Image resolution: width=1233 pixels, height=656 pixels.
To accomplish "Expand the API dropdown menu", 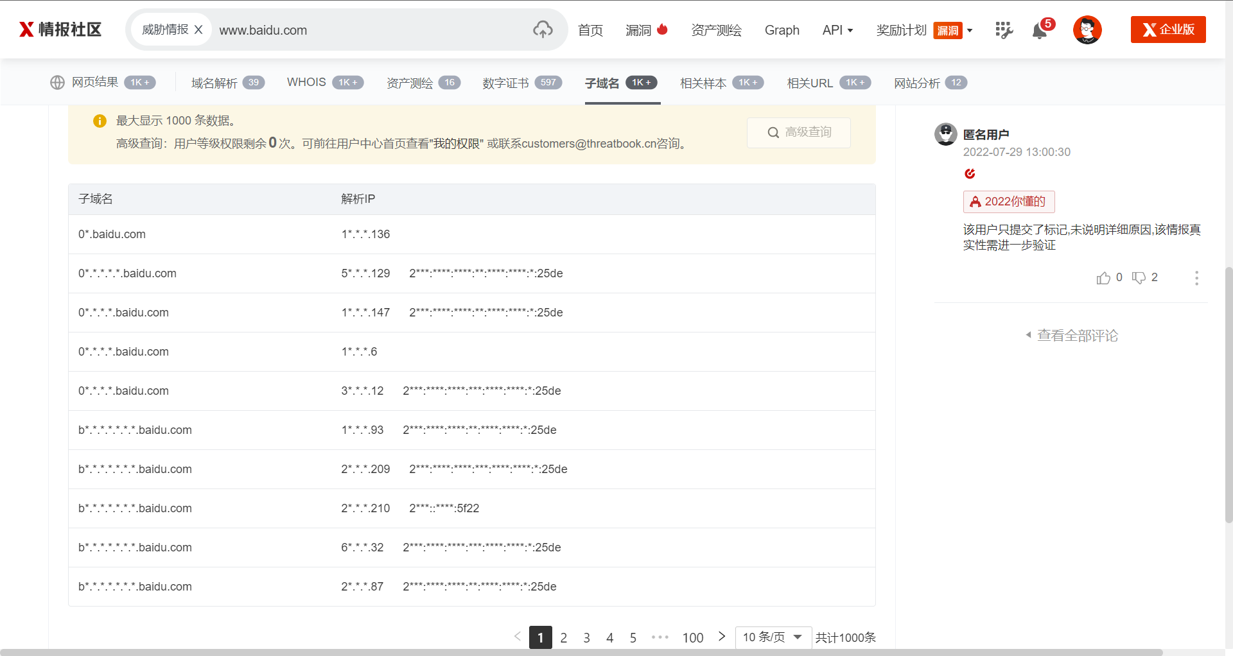I will coord(837,30).
